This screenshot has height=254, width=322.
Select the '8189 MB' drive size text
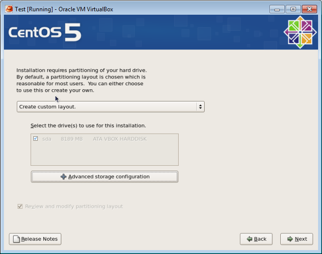point(72,139)
